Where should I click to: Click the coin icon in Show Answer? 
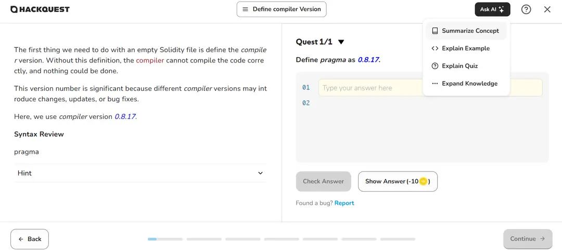[x=423, y=181]
